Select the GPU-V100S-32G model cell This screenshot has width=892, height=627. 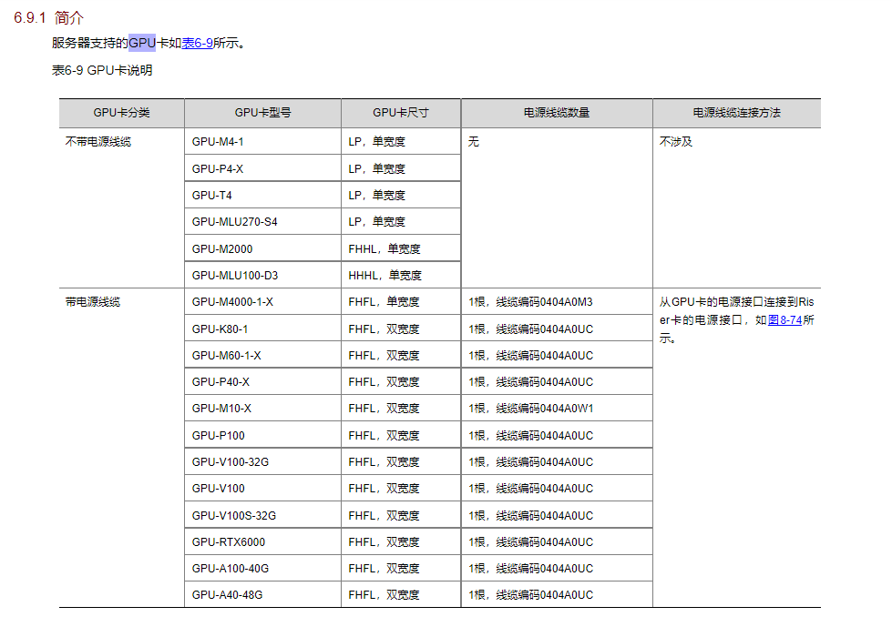pos(262,515)
